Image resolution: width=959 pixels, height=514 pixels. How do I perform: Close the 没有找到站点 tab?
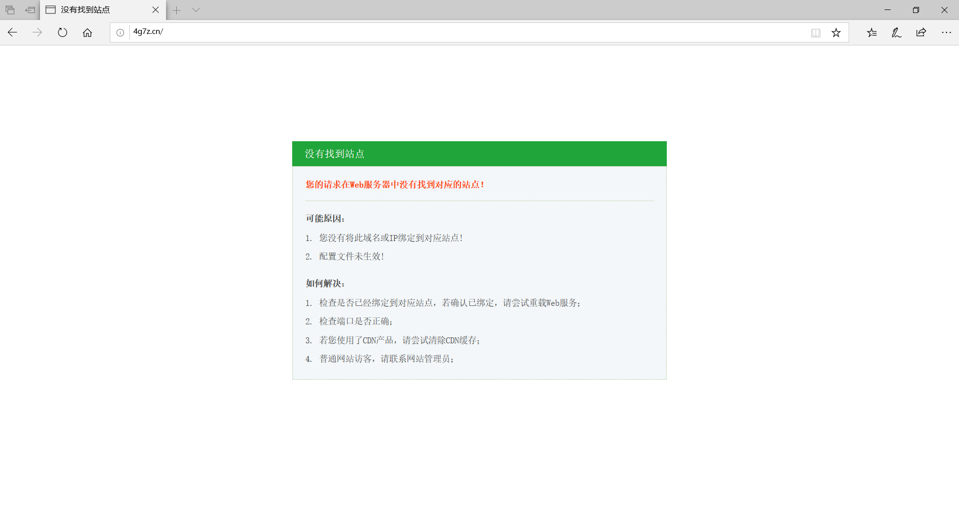155,10
